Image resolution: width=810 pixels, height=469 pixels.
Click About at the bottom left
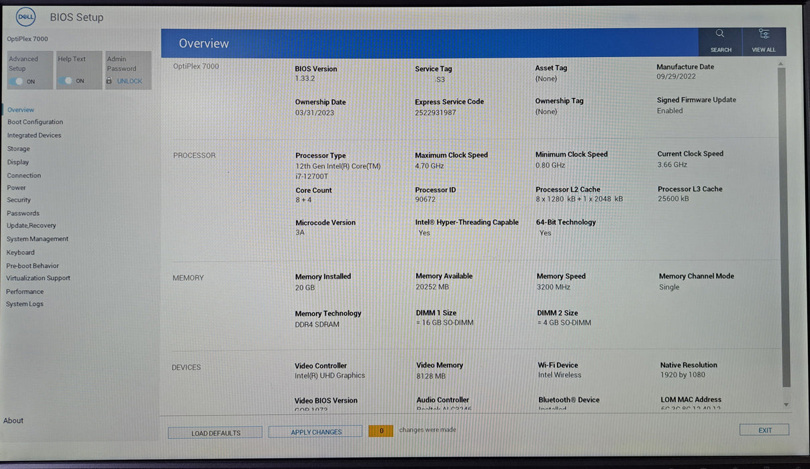[13, 421]
